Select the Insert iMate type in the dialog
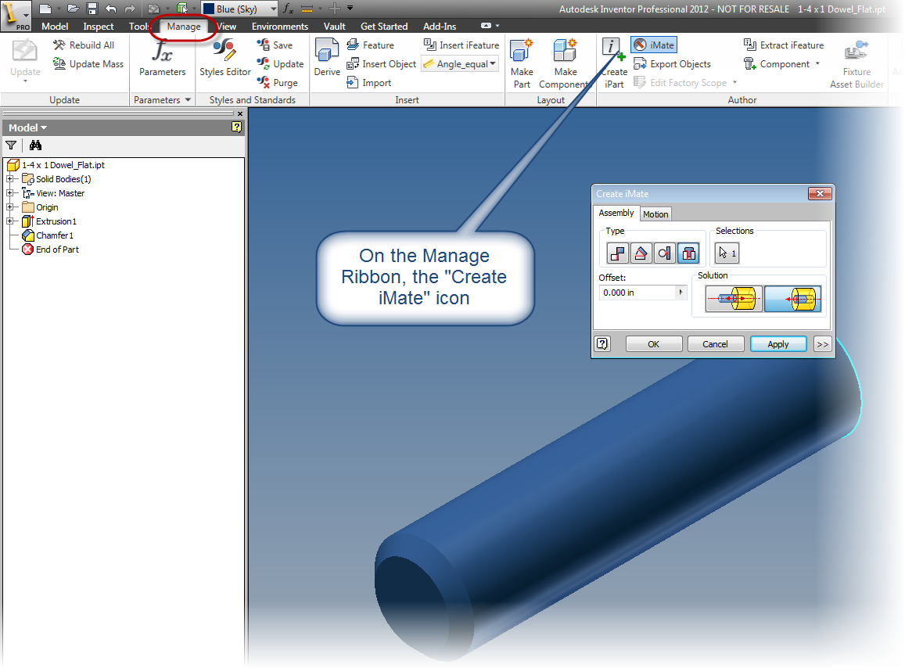The height and width of the screenshot is (668, 905). click(688, 253)
